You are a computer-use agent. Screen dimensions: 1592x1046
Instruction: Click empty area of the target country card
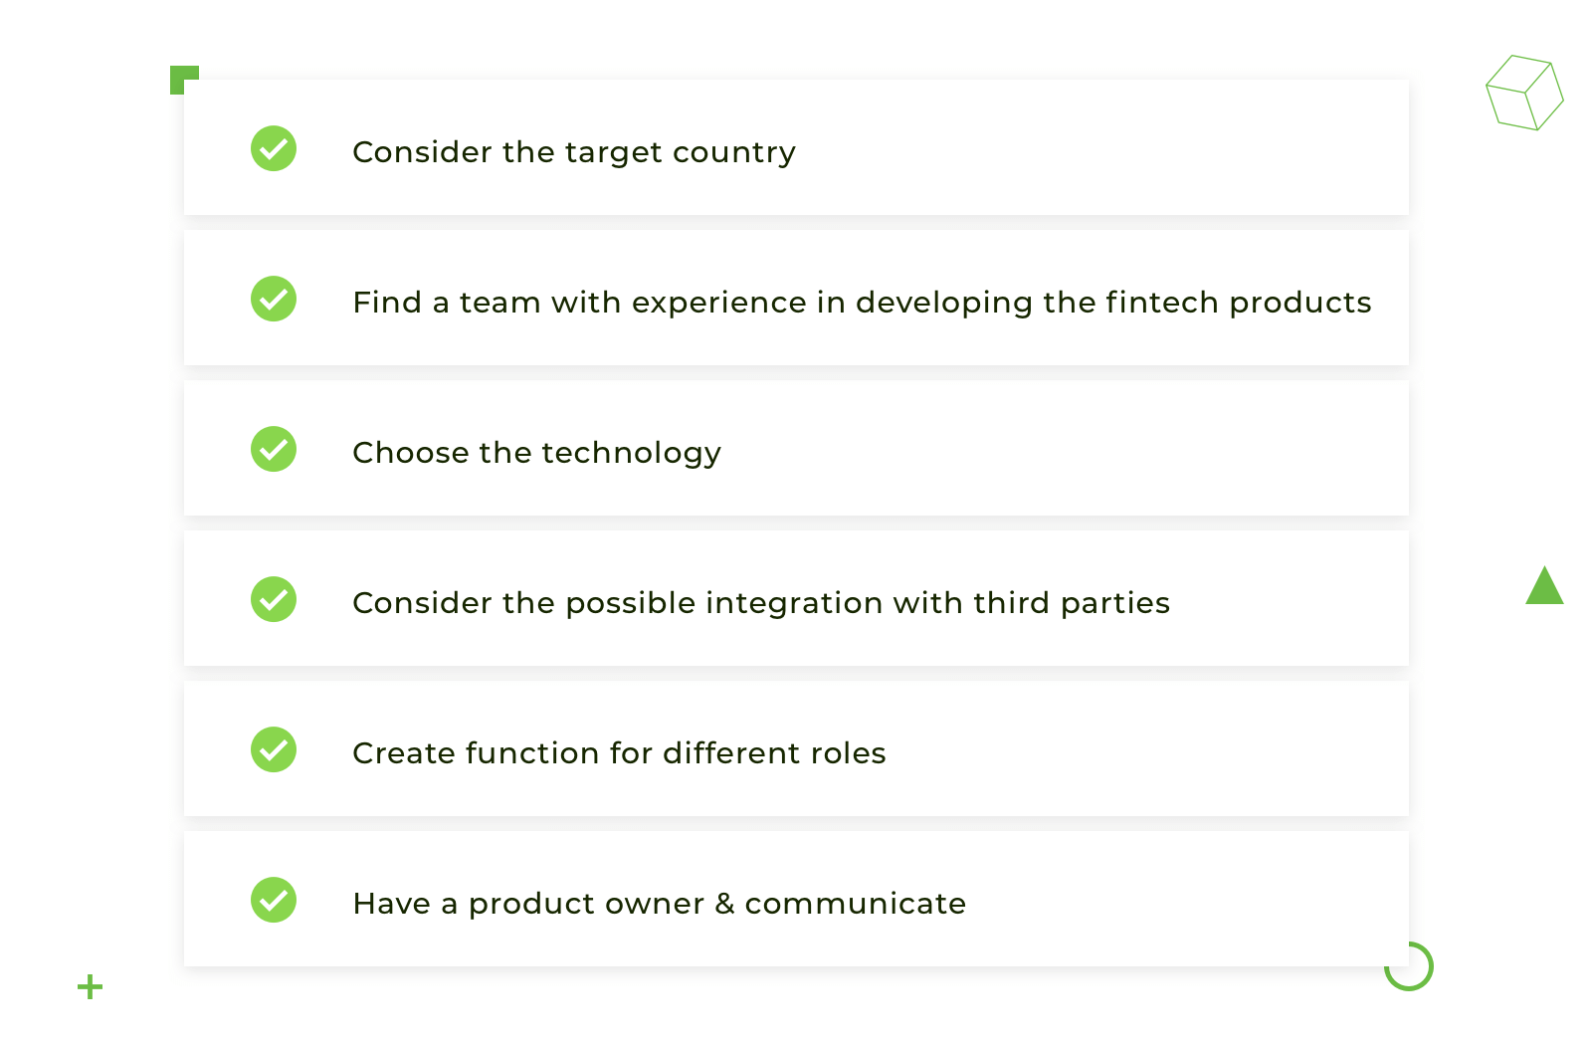(x=1094, y=148)
